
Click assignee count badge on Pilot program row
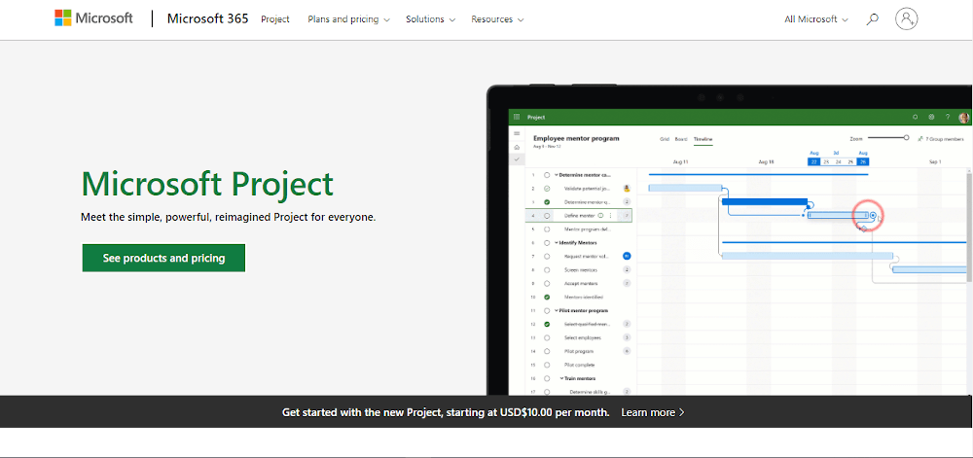[627, 351]
